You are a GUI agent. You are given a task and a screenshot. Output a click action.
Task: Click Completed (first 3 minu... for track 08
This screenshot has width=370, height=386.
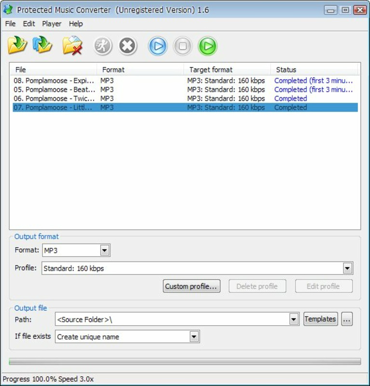tap(314, 81)
